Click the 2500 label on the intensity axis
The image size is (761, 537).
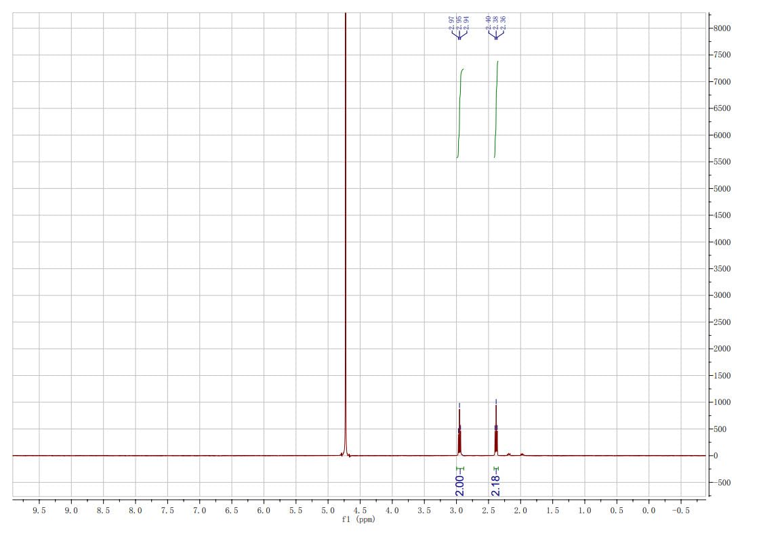[722, 322]
